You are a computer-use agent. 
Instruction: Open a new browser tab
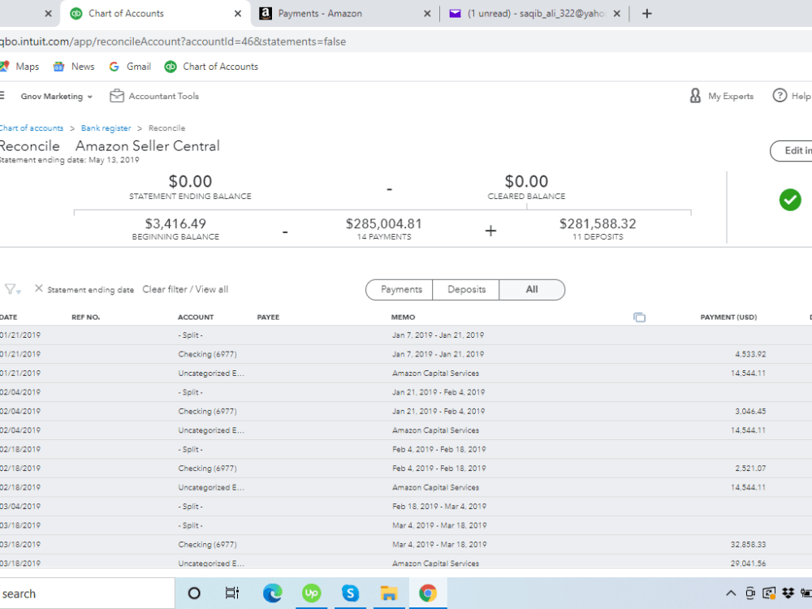[647, 14]
